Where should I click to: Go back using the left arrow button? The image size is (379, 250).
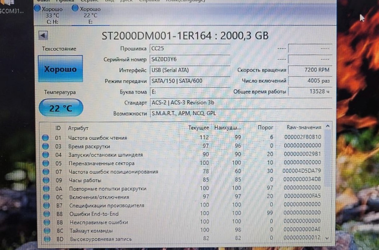[43, 35]
